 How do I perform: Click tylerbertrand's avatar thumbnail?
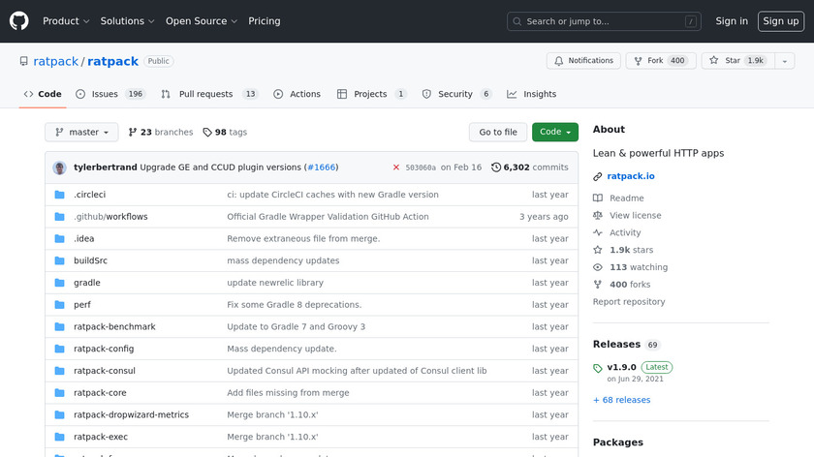point(60,168)
